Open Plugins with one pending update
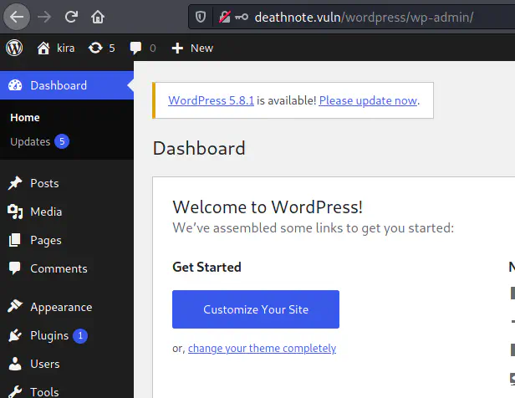This screenshot has width=515, height=398. (49, 335)
